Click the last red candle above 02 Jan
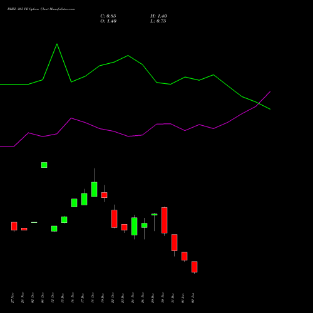 point(195,267)
